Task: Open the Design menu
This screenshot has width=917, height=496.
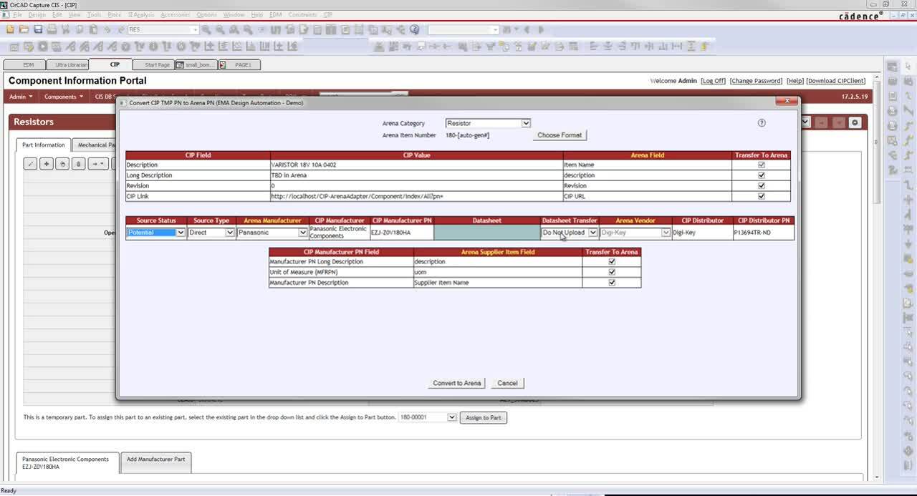Action: (x=37, y=14)
